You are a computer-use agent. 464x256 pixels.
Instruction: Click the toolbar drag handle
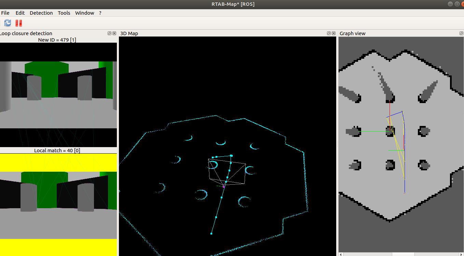click(x=1, y=23)
